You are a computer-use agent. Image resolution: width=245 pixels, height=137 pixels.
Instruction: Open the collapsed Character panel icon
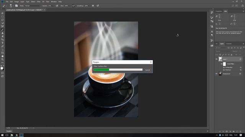[212, 32]
